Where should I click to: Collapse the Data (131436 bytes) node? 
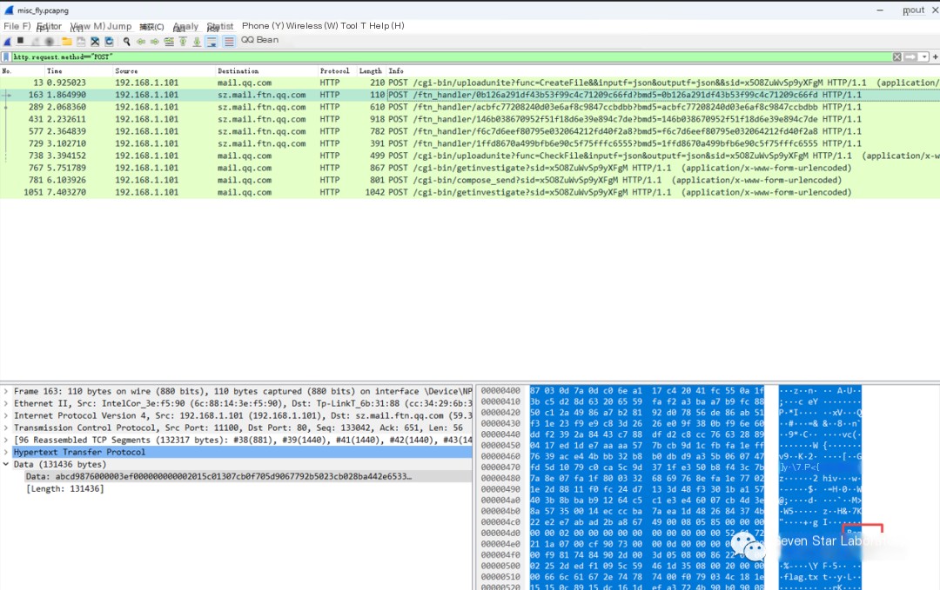[6, 464]
